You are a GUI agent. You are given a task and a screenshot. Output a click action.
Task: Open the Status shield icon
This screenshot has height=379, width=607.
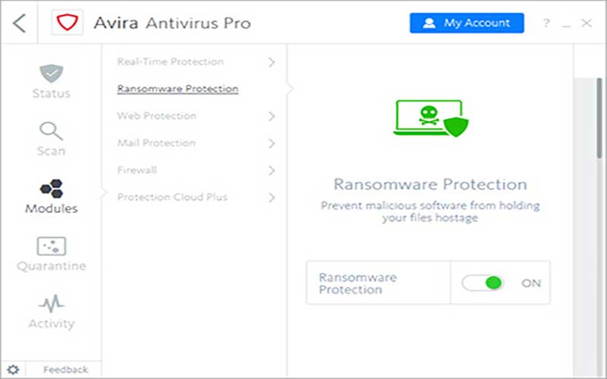click(x=52, y=74)
